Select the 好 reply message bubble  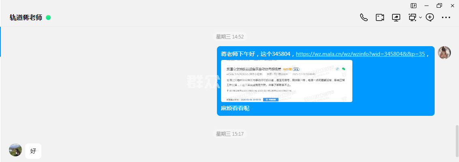point(33,151)
